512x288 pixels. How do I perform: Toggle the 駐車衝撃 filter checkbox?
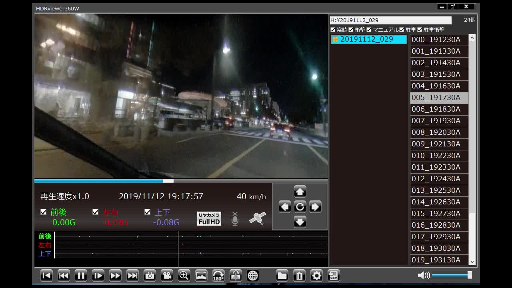tap(420, 30)
